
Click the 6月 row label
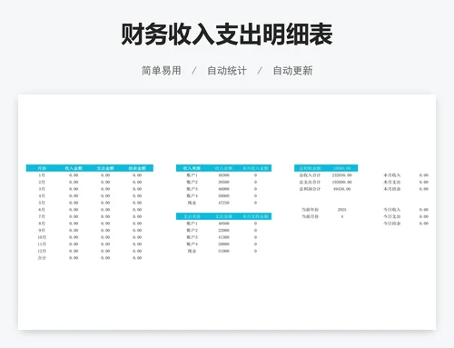tap(42, 210)
